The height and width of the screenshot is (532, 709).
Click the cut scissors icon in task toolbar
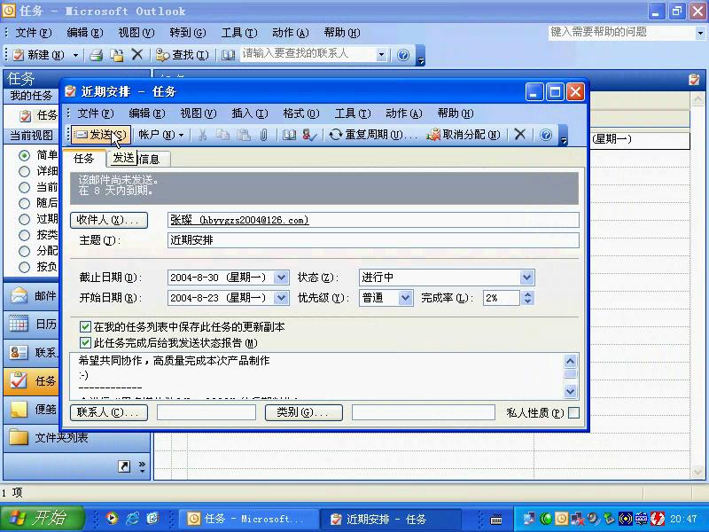[x=203, y=135]
